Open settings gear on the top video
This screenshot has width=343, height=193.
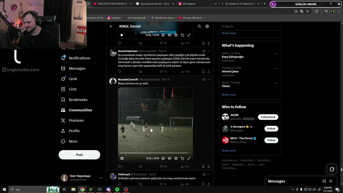176,35
